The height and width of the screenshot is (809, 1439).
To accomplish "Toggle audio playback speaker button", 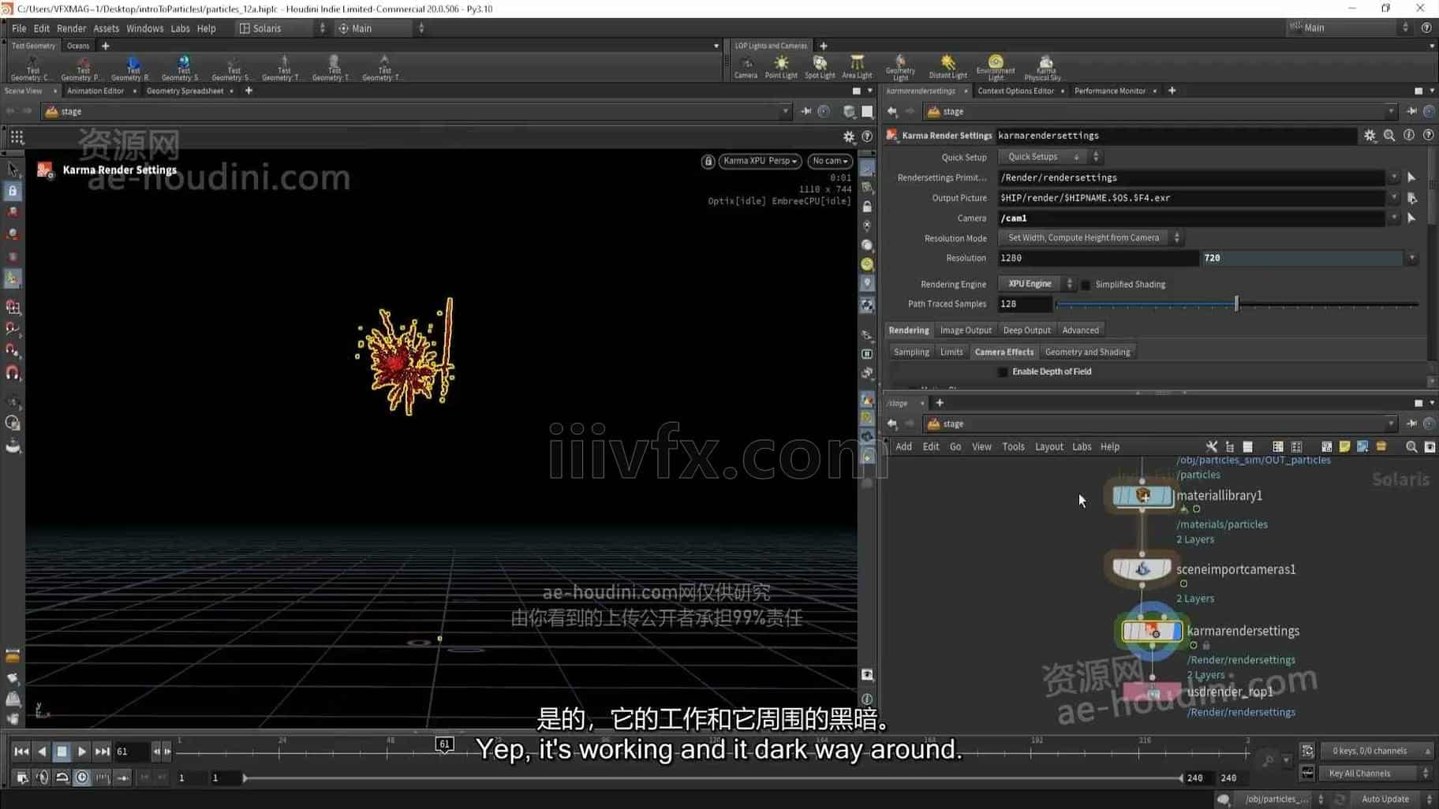I will point(42,778).
